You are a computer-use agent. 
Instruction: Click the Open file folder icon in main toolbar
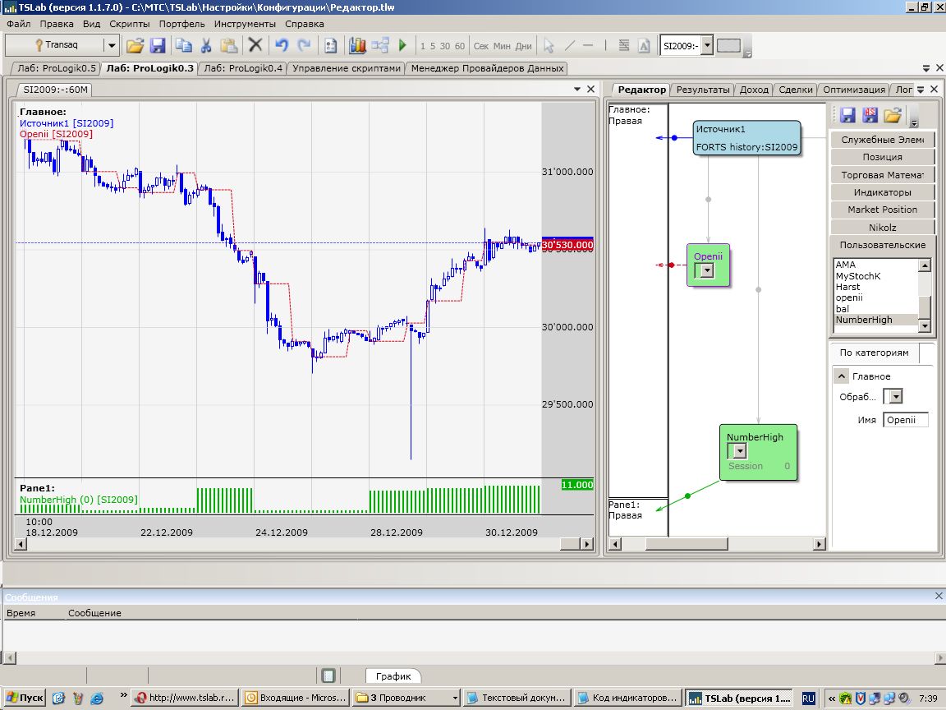(135, 45)
